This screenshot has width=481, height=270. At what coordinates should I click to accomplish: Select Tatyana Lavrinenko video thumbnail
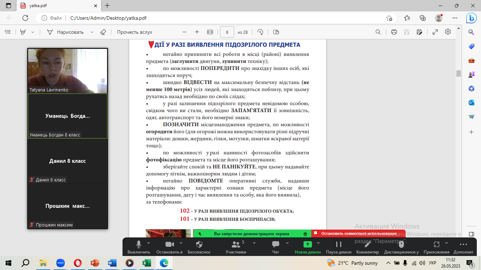pyautogui.click(x=68, y=71)
